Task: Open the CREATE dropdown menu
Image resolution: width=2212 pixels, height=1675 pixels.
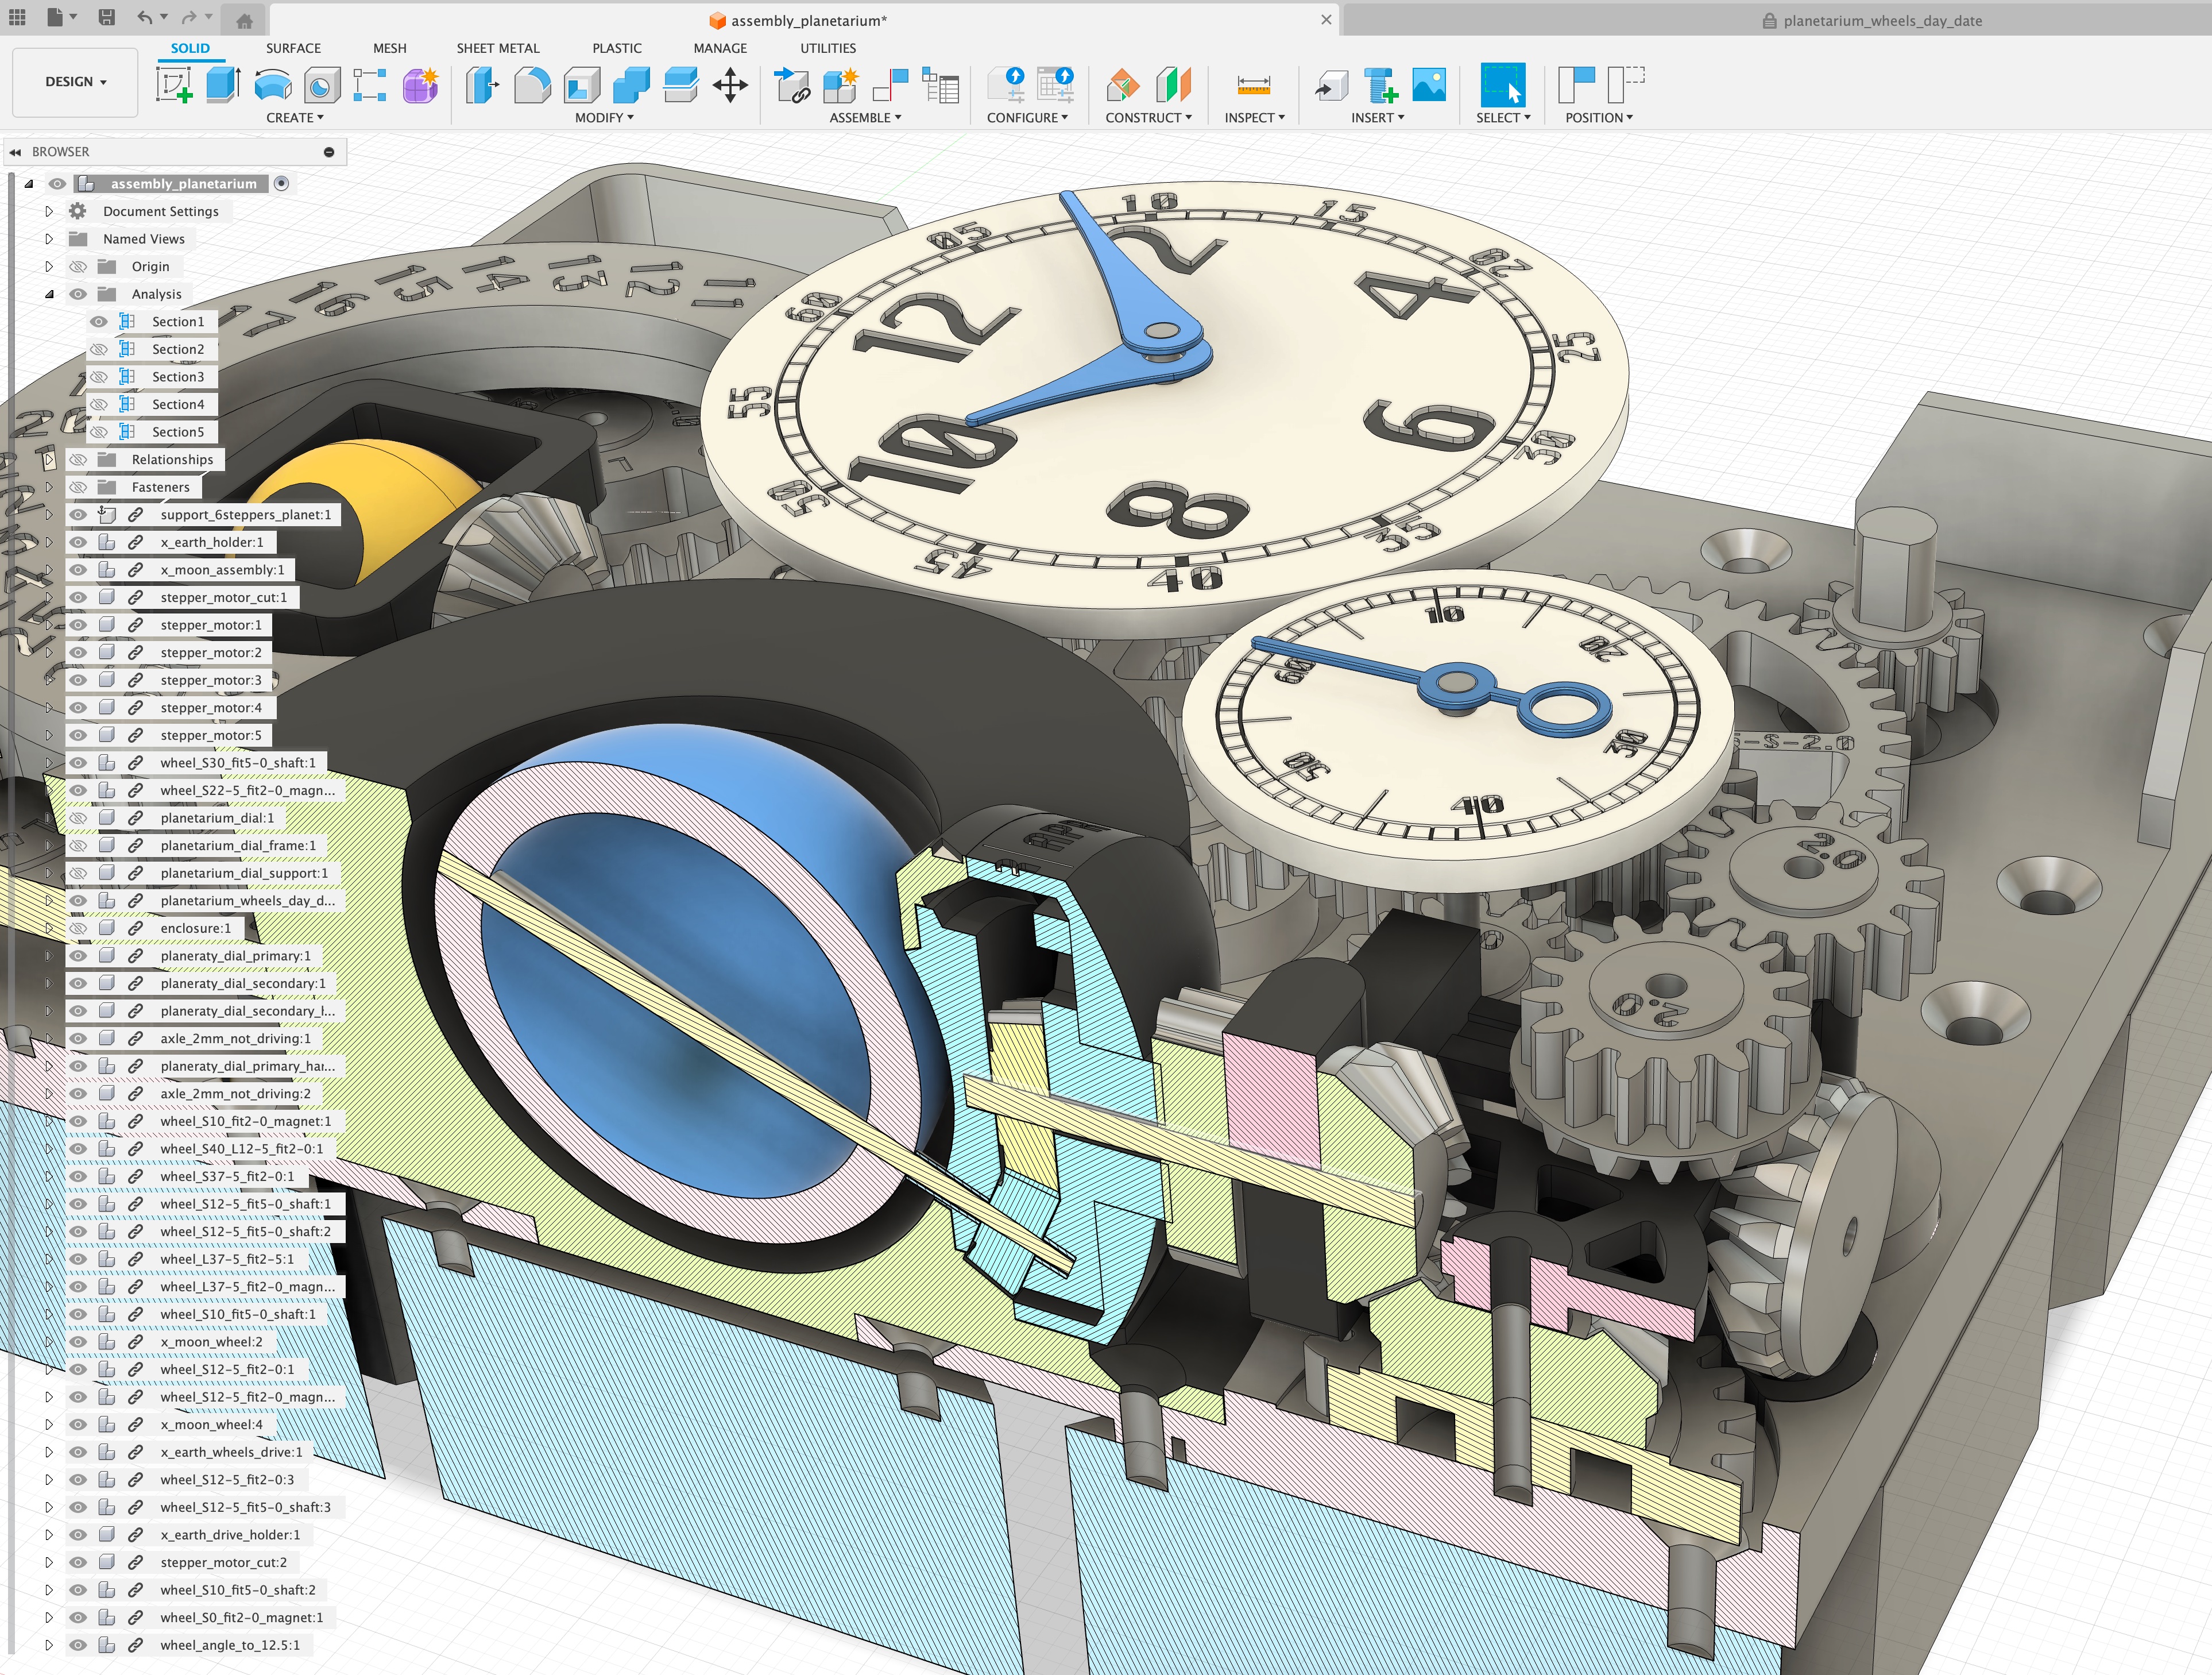Action: (x=295, y=118)
